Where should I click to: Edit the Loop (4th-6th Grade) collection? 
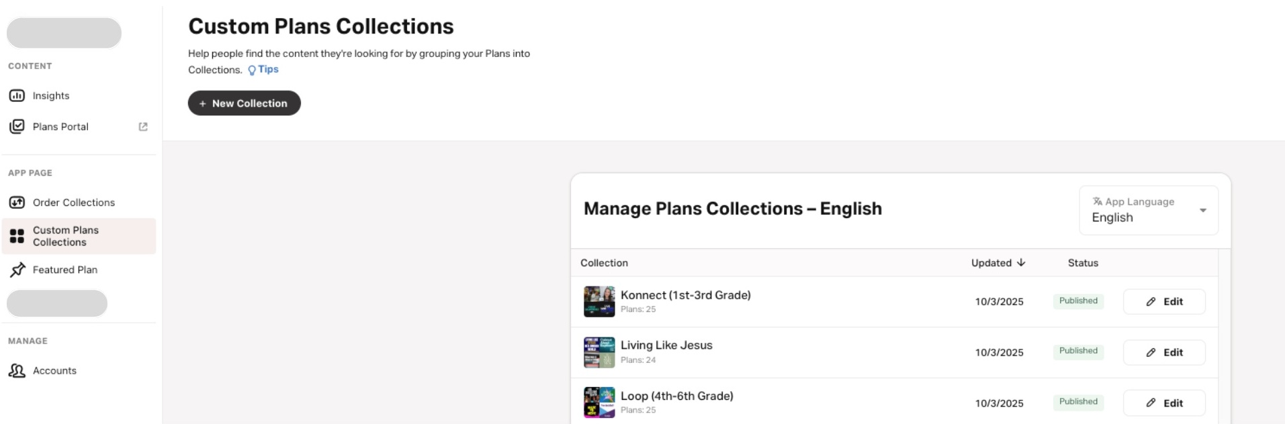1163,403
